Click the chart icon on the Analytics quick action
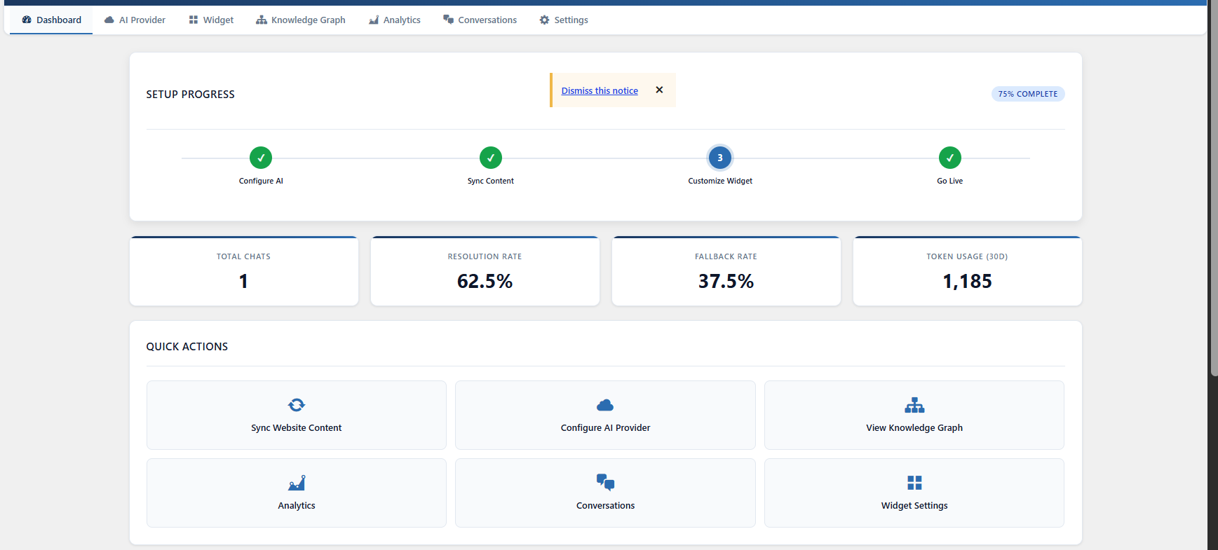Viewport: 1218px width, 550px height. [297, 483]
